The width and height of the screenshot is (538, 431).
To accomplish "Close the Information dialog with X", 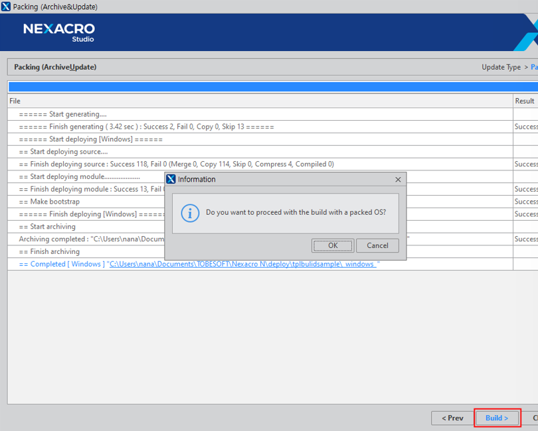I will pyautogui.click(x=398, y=180).
